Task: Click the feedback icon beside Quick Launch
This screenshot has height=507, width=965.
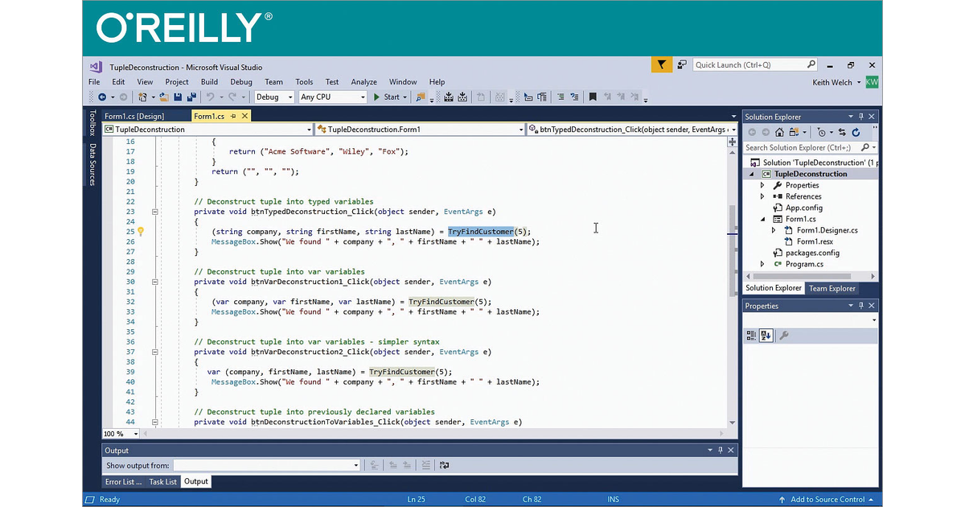Action: [x=682, y=65]
